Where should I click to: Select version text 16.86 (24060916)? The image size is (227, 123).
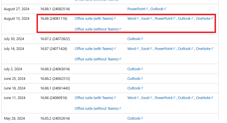[54, 98]
